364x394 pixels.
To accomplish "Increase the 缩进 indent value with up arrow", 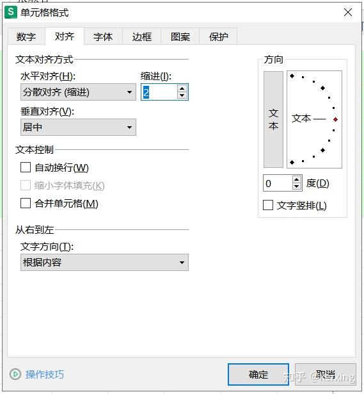I will 182,88.
